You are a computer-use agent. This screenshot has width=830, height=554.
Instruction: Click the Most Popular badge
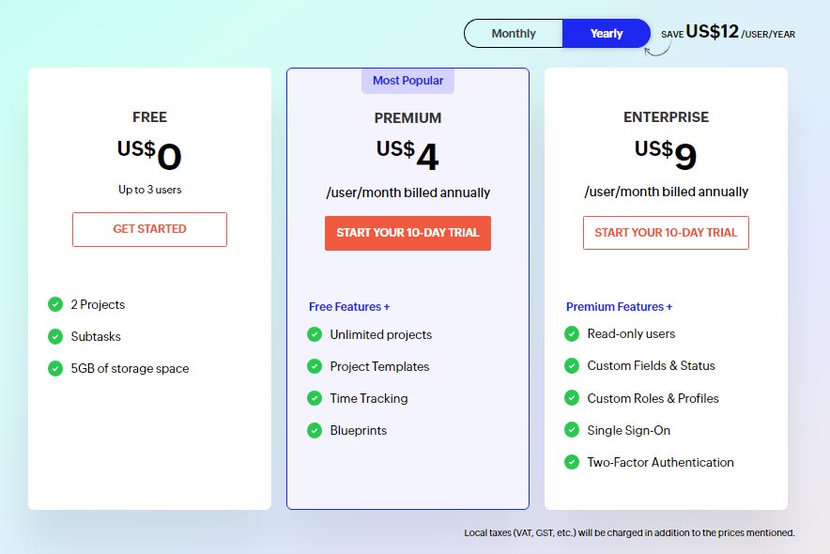[x=407, y=81]
